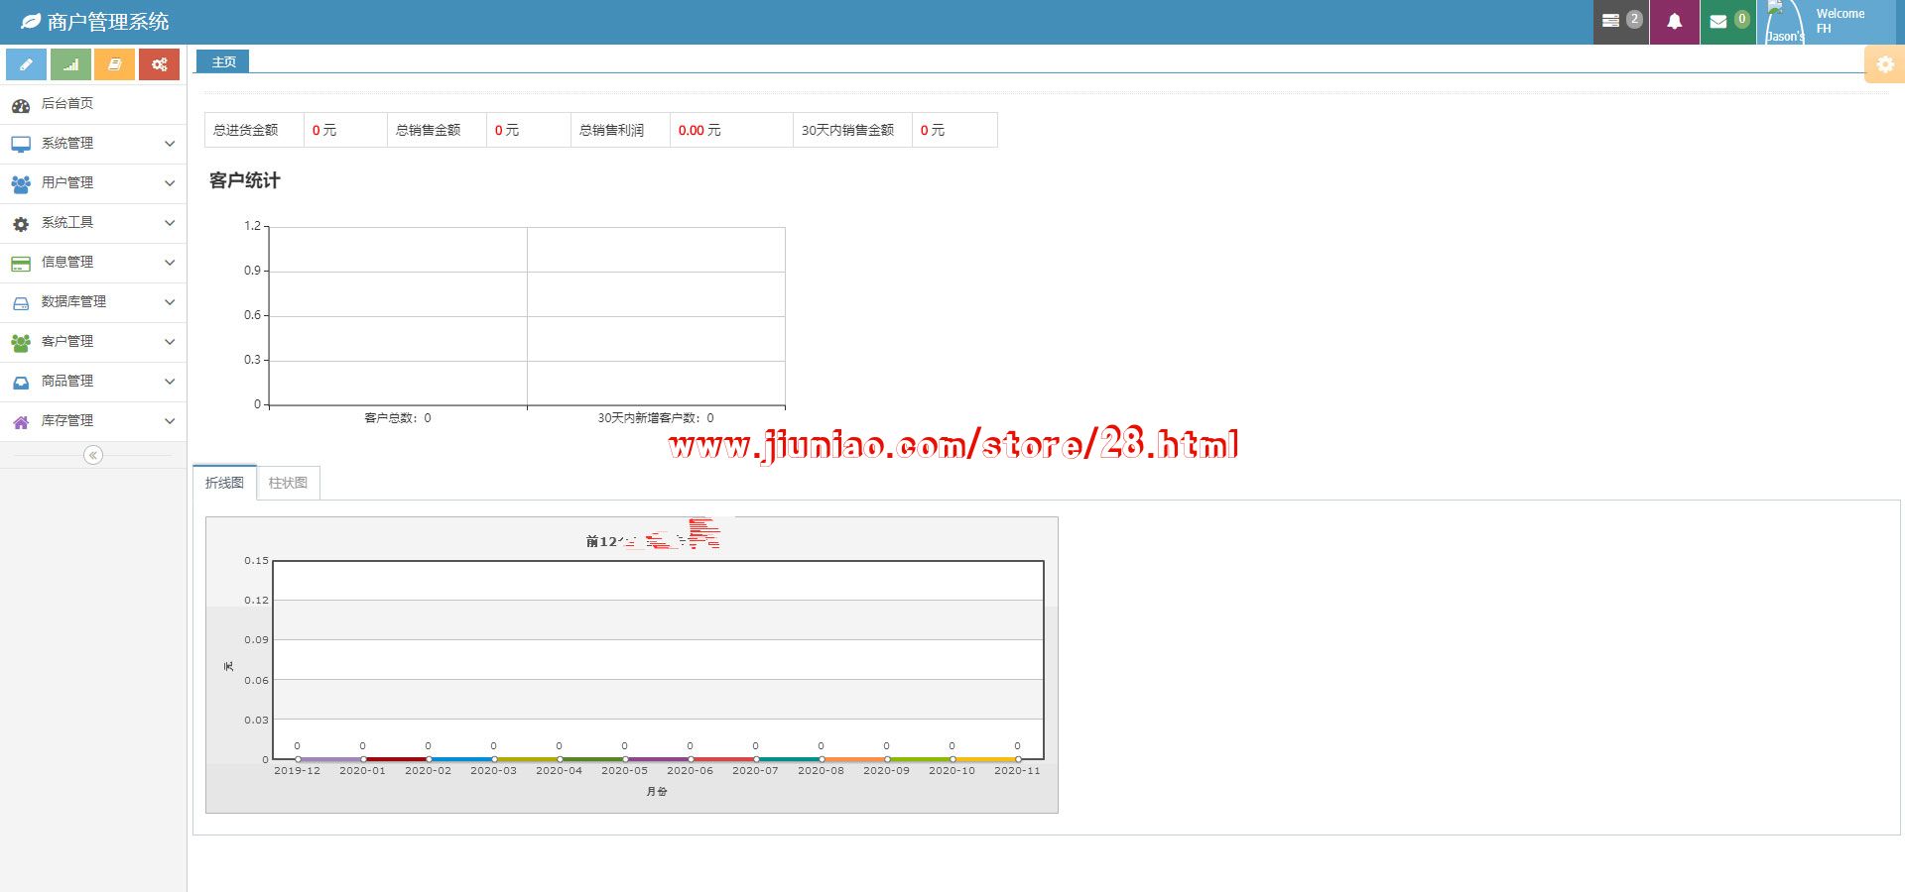Expand the 数据库管理 menu
The height and width of the screenshot is (892, 1905).
[x=92, y=302]
